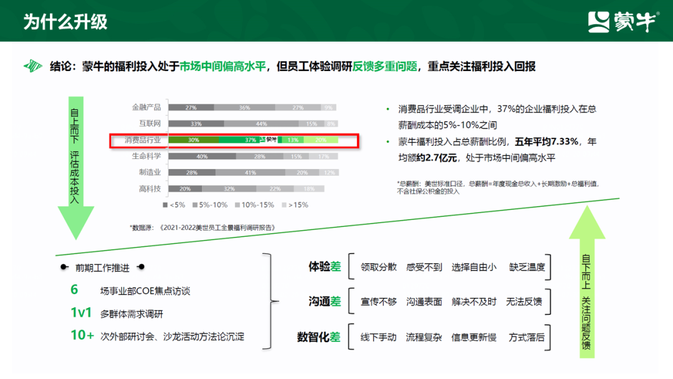673x379 pixels.
Task: Select the 缺乏温度 item
Action: point(527,267)
